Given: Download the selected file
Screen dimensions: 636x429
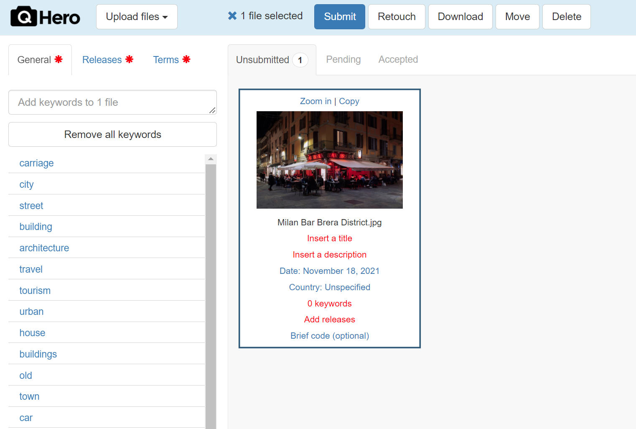Looking at the screenshot, I should tap(460, 17).
